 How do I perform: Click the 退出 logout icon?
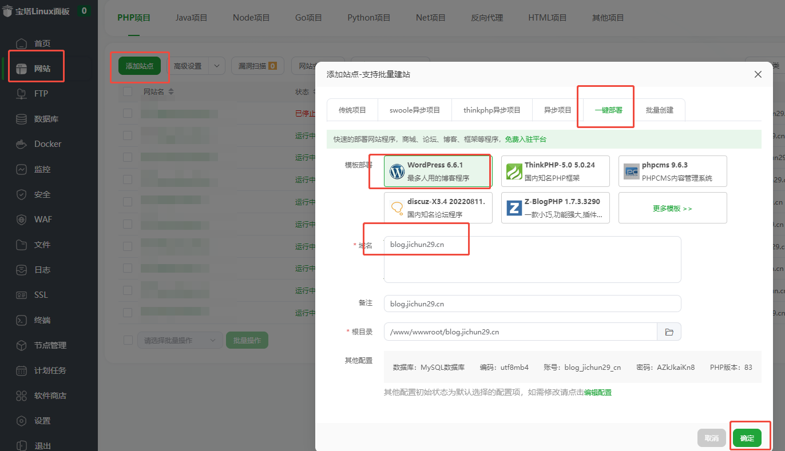(21, 445)
